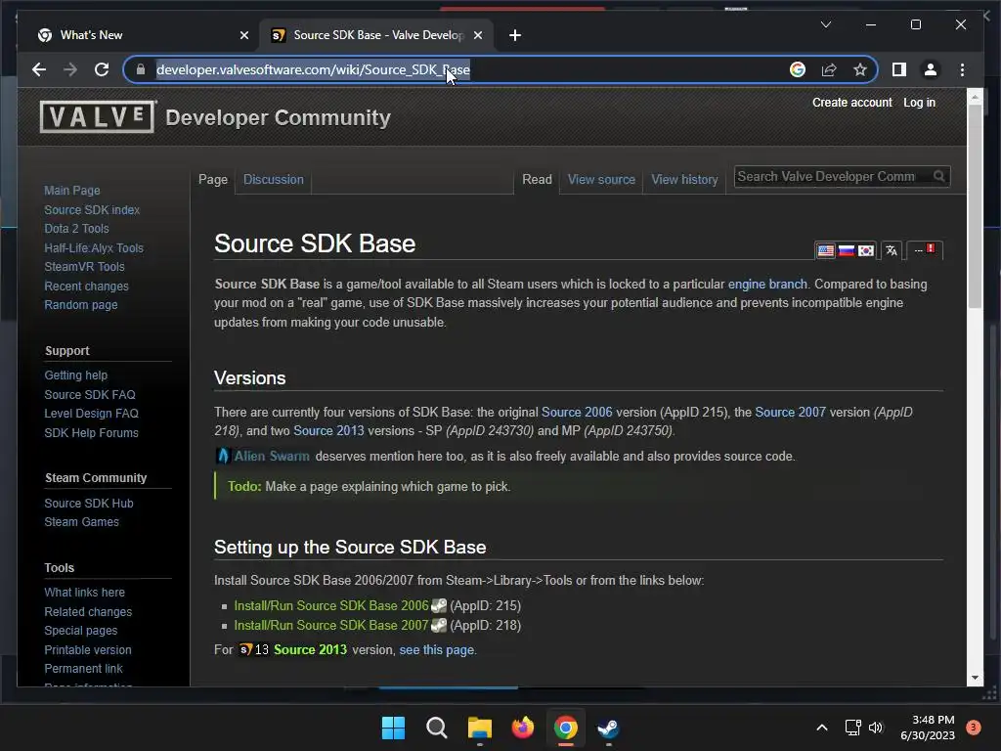Open SteamVR Tools link
The width and height of the screenshot is (1001, 751).
(x=84, y=267)
